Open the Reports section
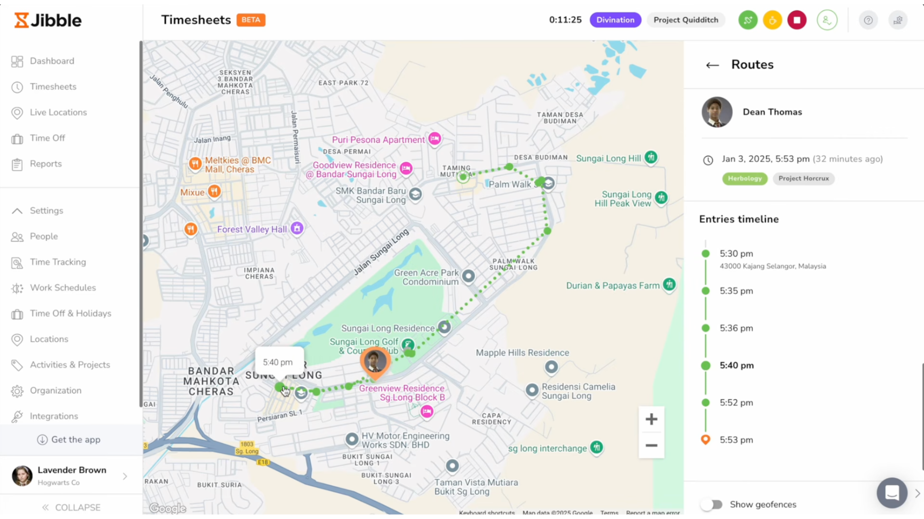This screenshot has height=519, width=924. point(46,164)
